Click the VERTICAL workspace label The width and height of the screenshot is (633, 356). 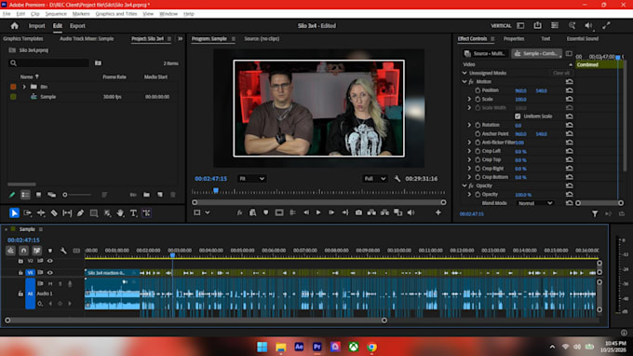[501, 26]
